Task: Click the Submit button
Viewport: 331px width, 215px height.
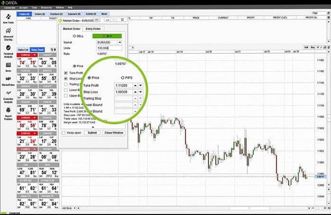Action: [92, 133]
